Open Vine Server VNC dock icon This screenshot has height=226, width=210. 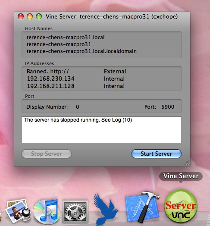tap(181, 207)
